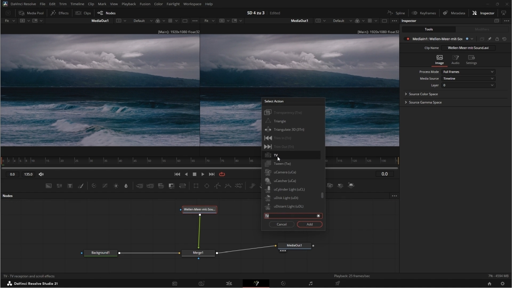Open the Layer dropdown

(468, 85)
